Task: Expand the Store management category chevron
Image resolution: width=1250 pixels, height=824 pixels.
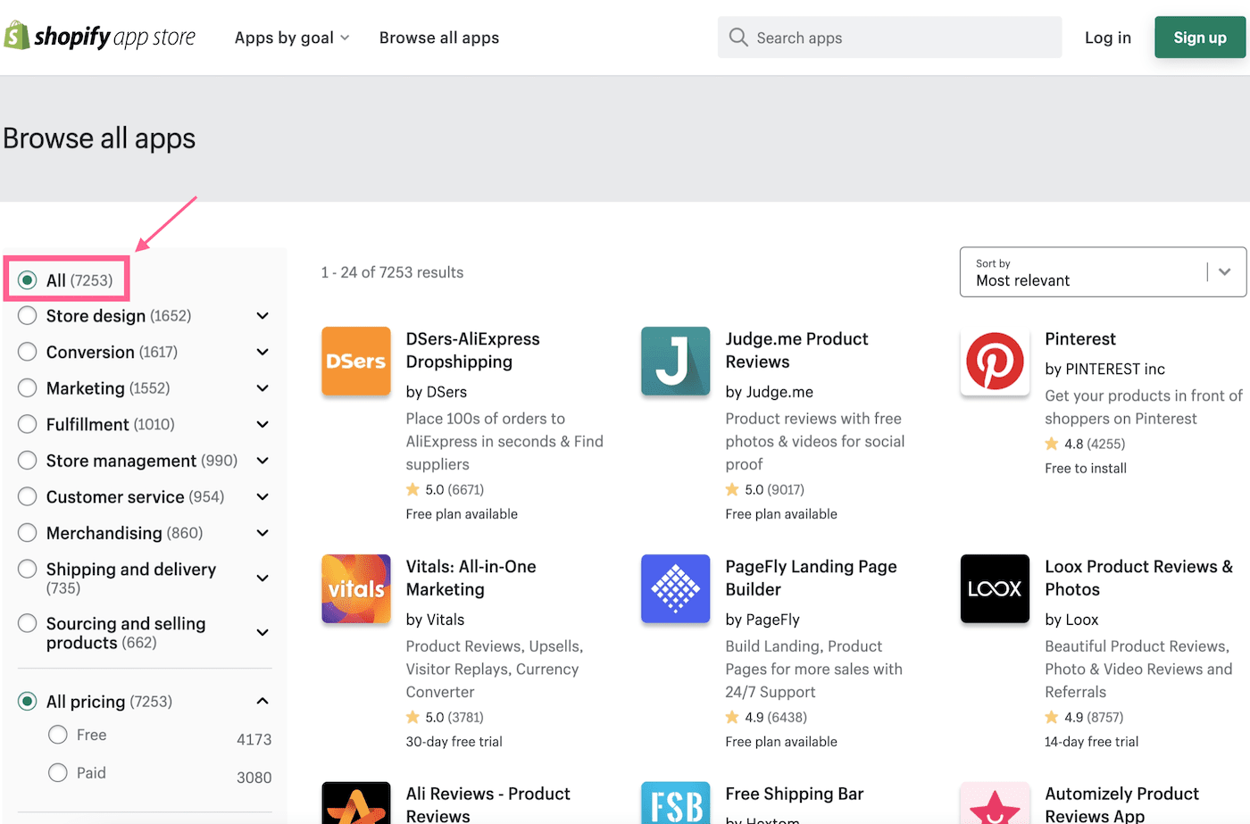Action: (x=262, y=461)
